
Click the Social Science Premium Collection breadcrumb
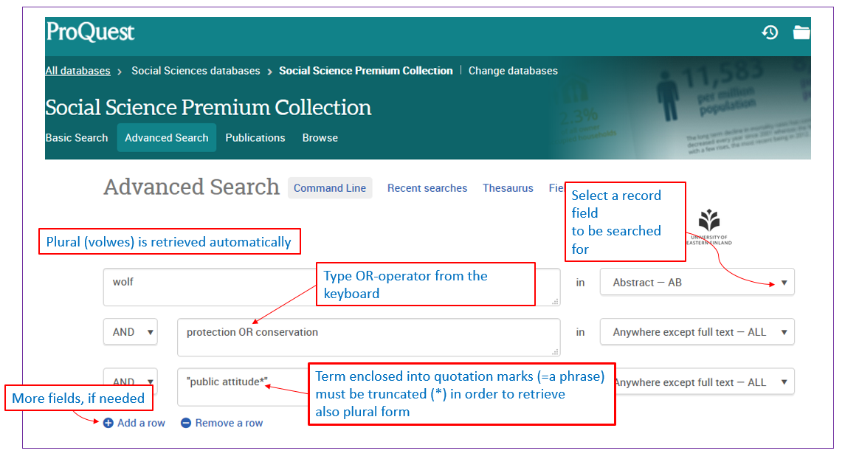(x=366, y=71)
